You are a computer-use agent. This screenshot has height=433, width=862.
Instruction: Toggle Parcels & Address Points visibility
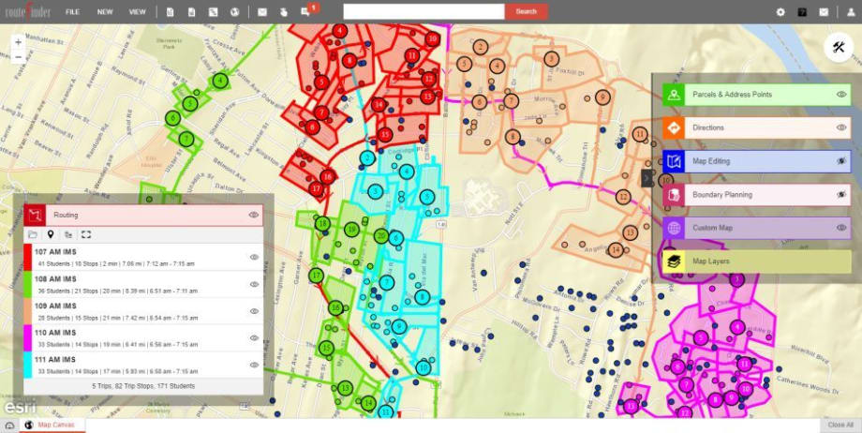[840, 95]
